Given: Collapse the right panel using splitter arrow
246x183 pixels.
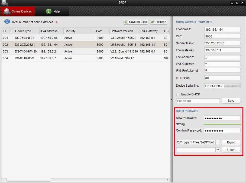Looking at the screenshot, I should point(171,100).
